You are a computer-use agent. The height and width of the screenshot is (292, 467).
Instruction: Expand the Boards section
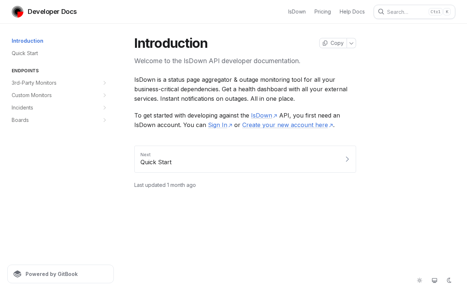click(105, 120)
